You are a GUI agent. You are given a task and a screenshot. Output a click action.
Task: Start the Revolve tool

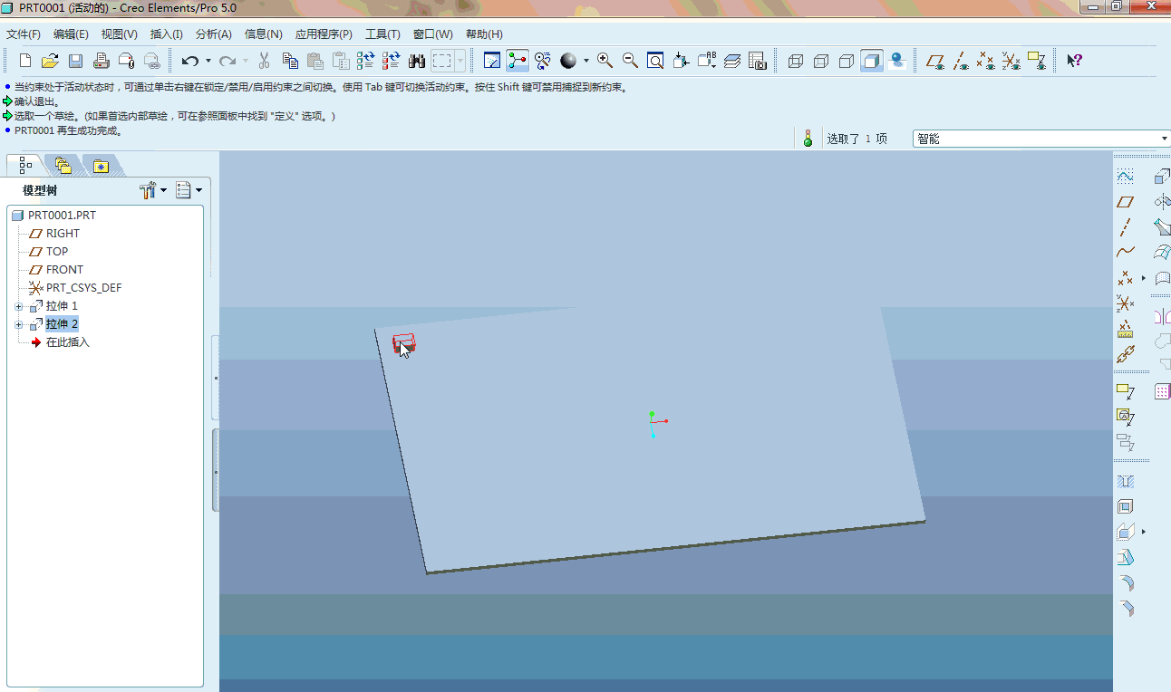point(1162,202)
